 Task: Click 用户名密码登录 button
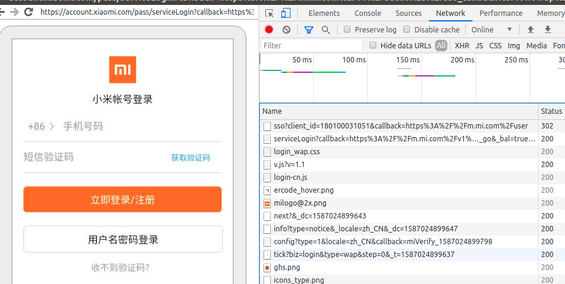[x=123, y=239]
